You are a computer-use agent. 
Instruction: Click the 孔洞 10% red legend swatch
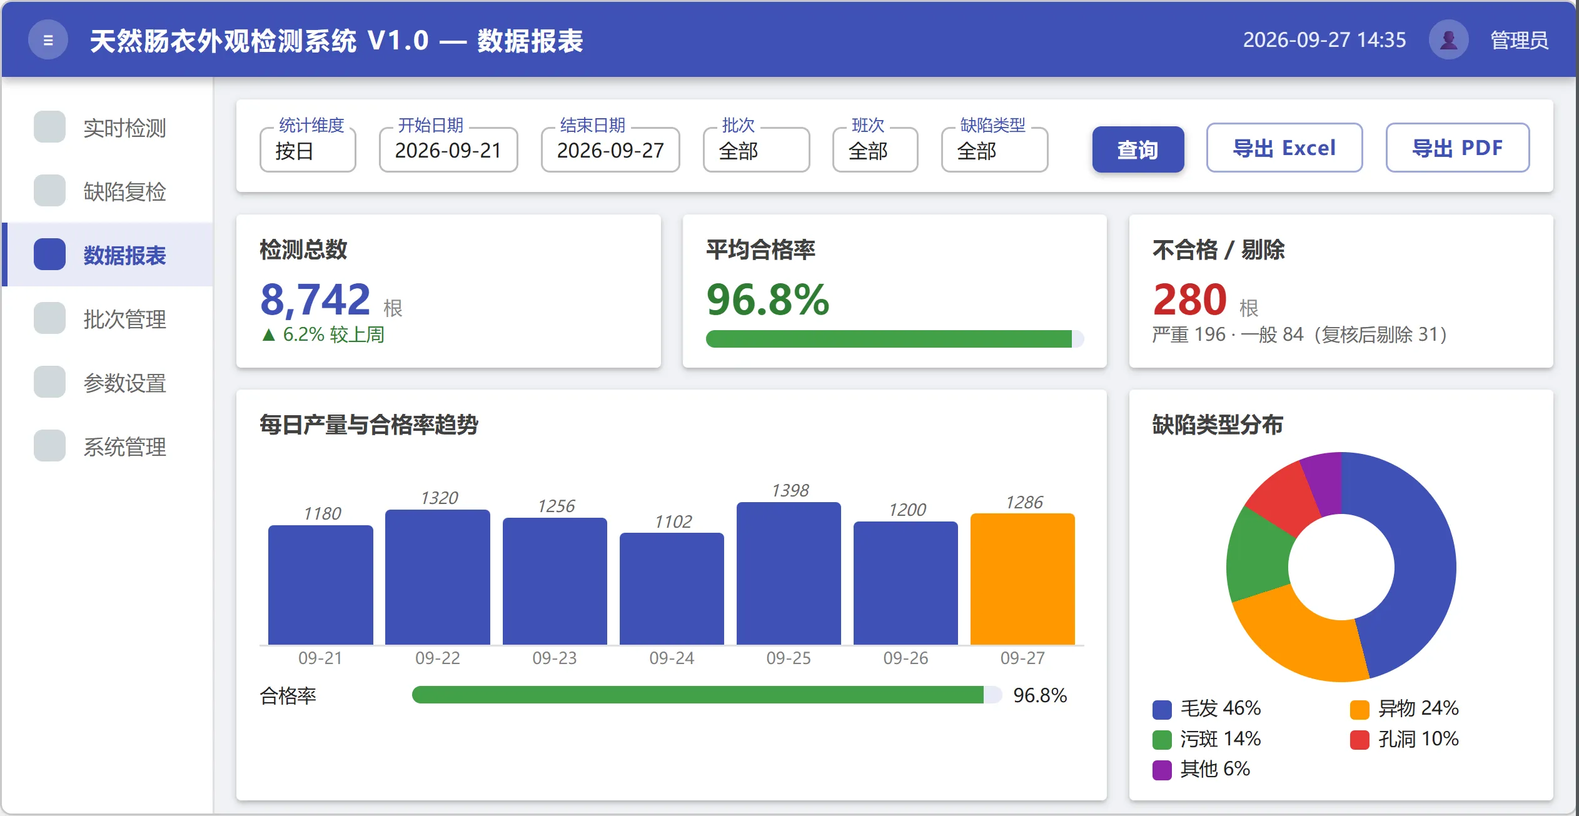click(x=1360, y=740)
